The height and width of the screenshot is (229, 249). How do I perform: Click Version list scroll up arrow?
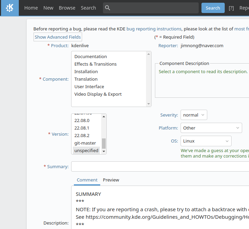[x=104, y=117]
